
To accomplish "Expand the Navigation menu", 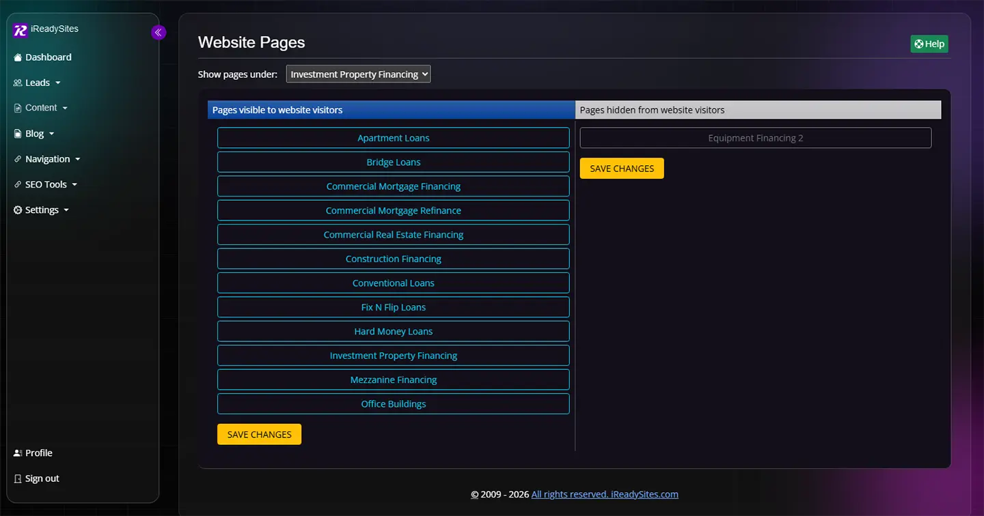I will pos(47,159).
